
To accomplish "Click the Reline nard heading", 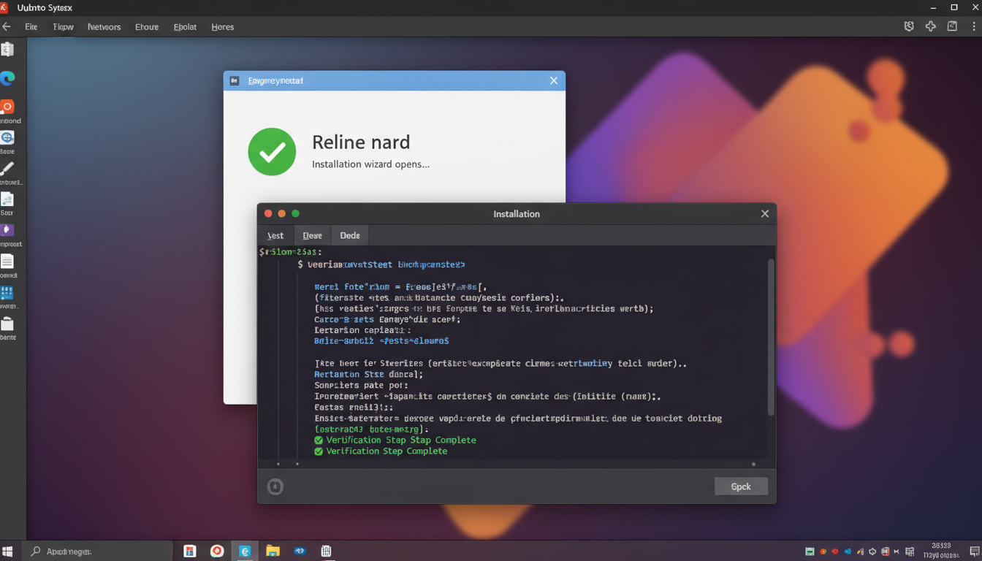I will [x=361, y=142].
